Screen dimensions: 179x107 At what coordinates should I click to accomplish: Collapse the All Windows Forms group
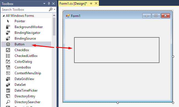point(4,16)
